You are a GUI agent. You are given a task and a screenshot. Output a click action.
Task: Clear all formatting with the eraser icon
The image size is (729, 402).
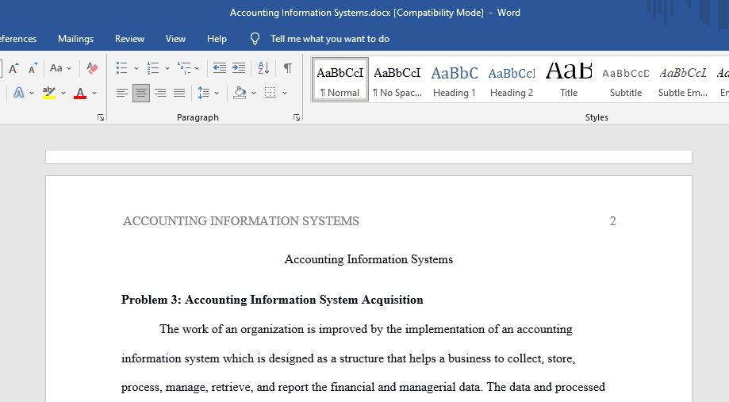[92, 68]
